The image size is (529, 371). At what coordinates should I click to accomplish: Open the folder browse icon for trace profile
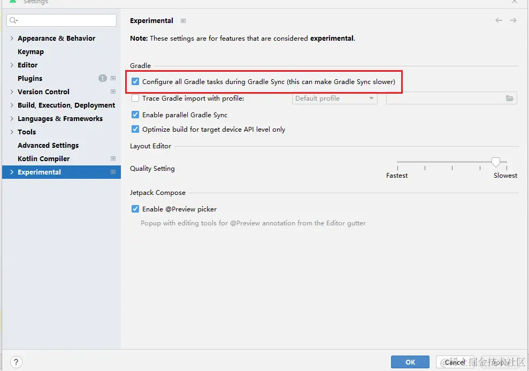coord(509,98)
